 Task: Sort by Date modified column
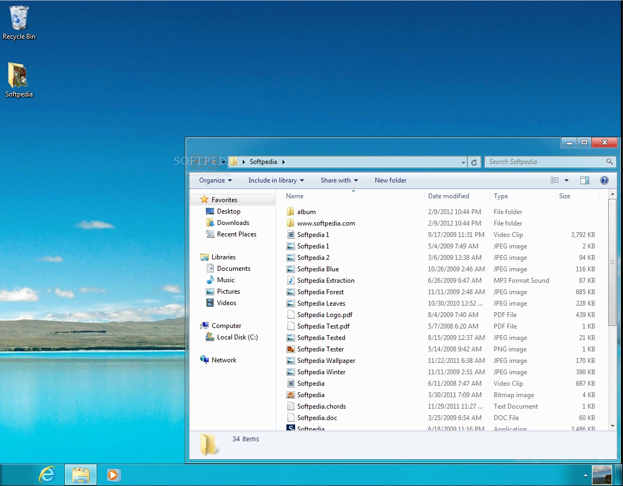(x=457, y=196)
